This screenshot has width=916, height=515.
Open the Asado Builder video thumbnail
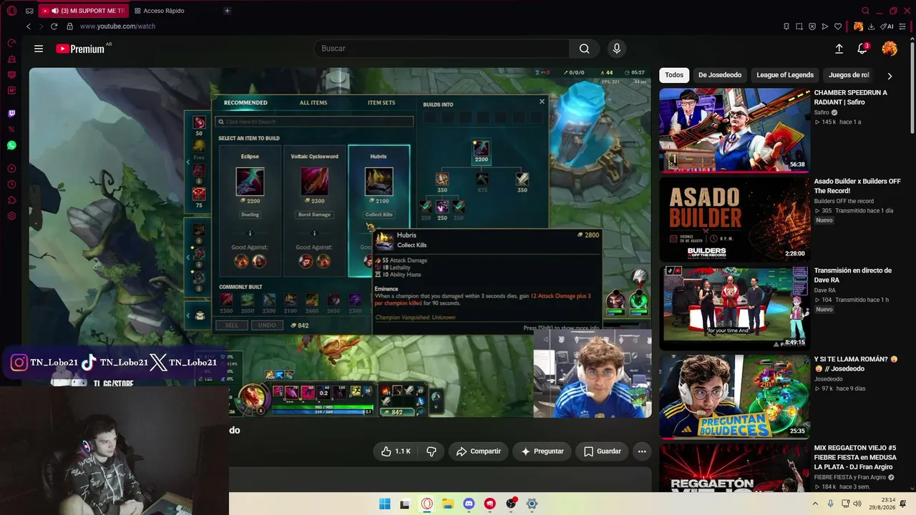734,219
